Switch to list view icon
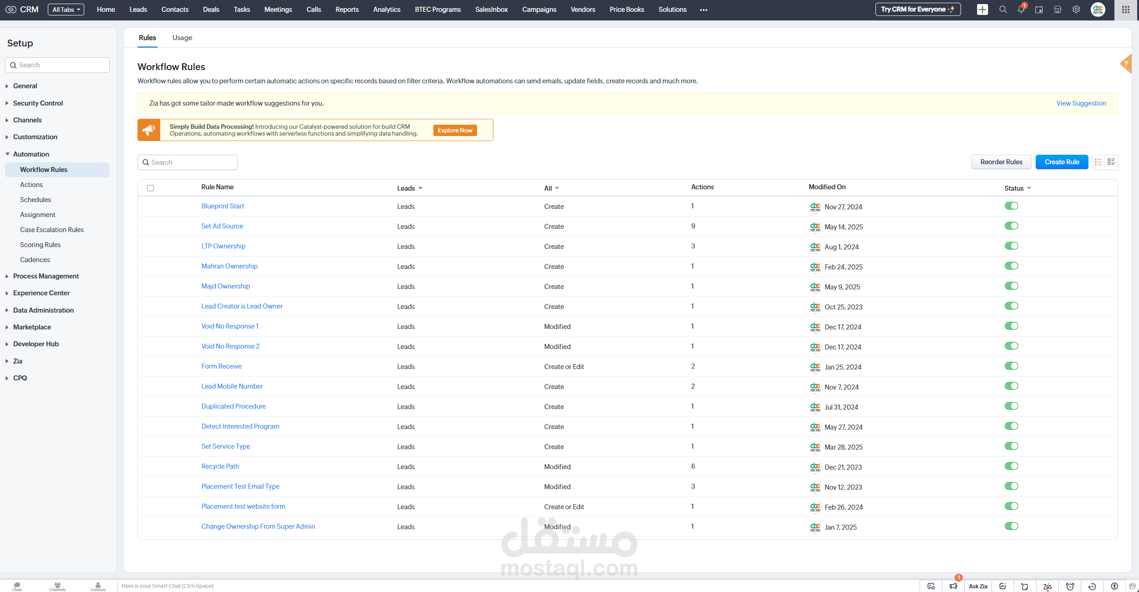 tap(1098, 162)
